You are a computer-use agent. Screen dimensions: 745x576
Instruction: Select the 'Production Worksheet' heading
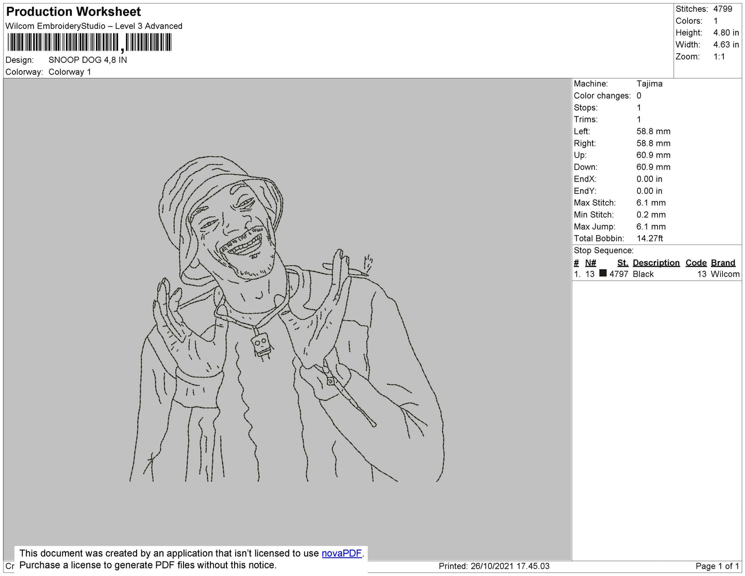pyautogui.click(x=73, y=12)
